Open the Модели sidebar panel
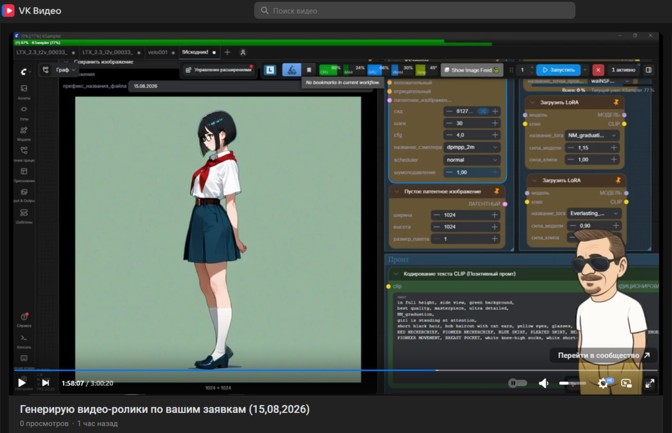672x433 pixels. click(24, 133)
